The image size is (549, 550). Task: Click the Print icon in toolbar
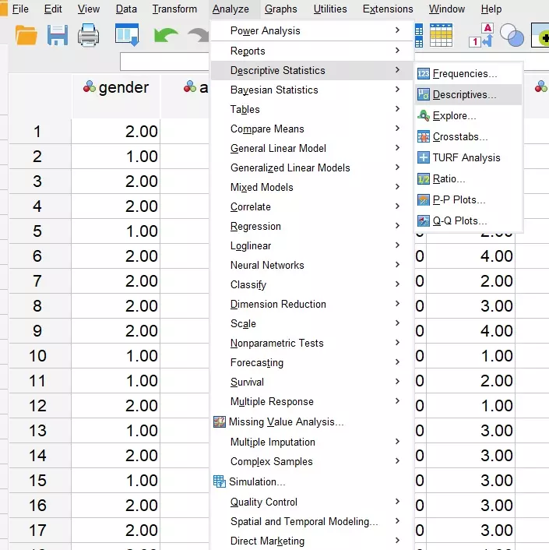tap(88, 35)
